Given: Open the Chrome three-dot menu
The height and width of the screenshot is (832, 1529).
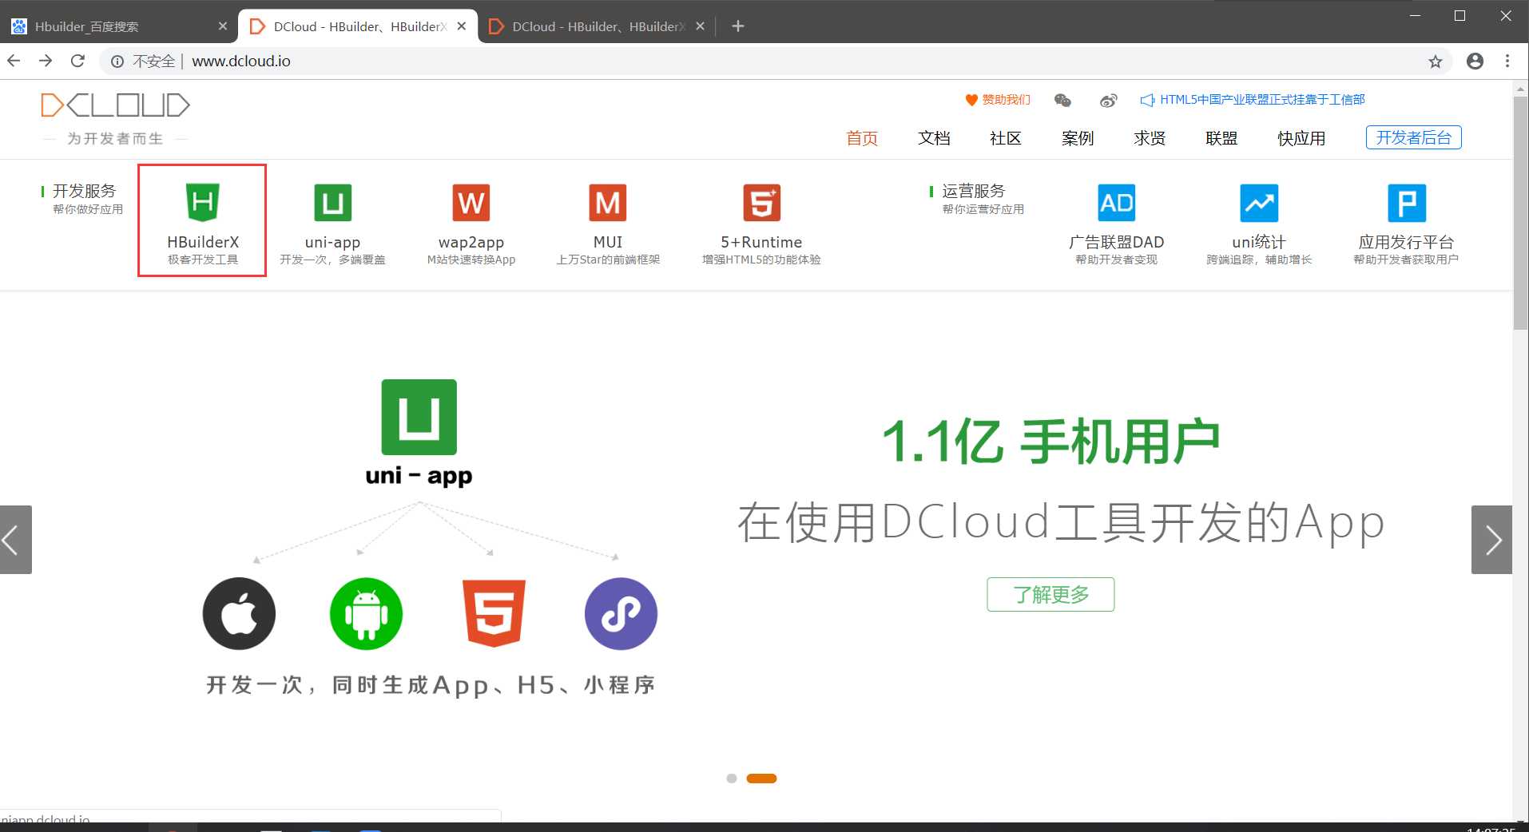Looking at the screenshot, I should tap(1507, 61).
